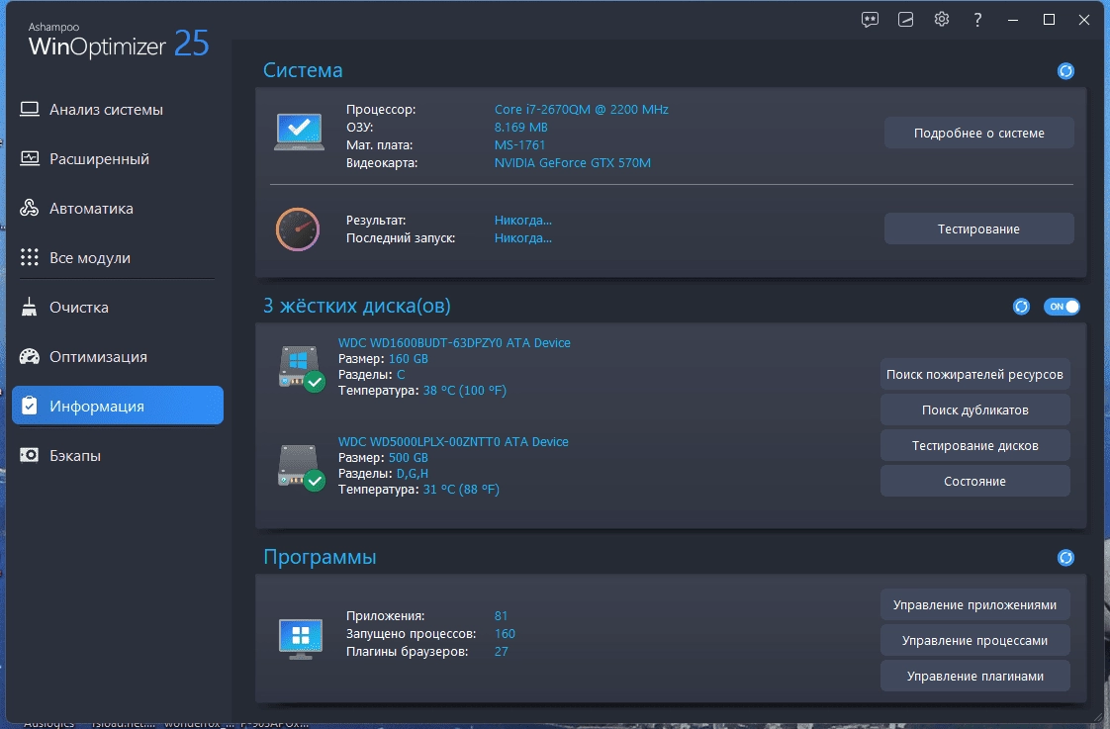Click the WD1600BUDT Windows drive icon

pos(301,367)
